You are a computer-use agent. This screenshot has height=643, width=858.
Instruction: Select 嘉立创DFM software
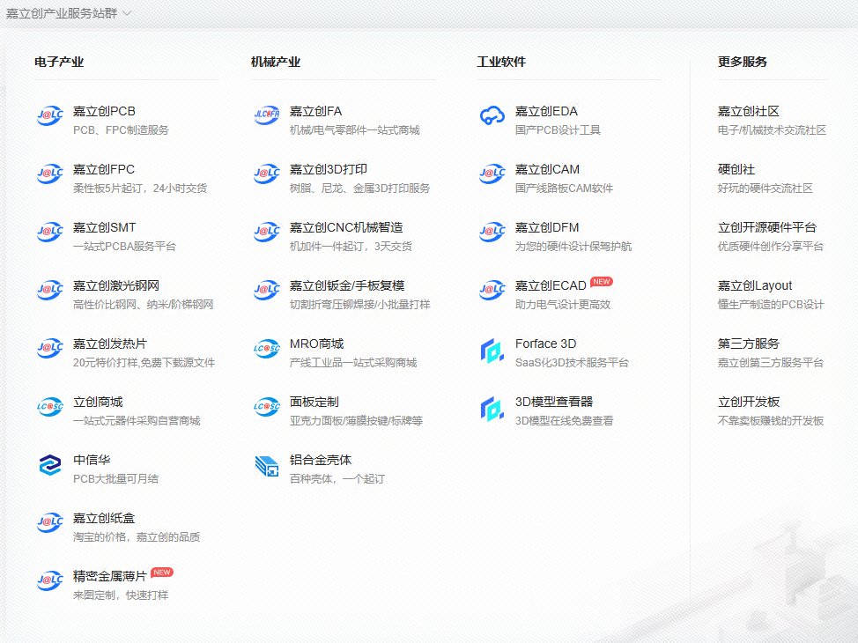tap(546, 227)
